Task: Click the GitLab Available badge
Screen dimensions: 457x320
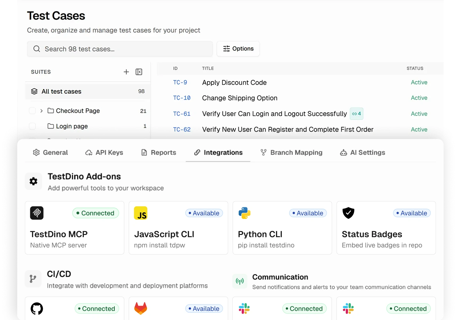Action: click(x=204, y=309)
